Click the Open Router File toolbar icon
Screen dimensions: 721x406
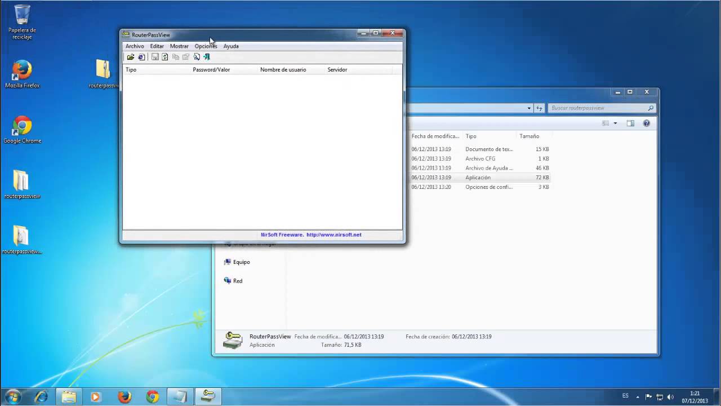click(x=131, y=57)
